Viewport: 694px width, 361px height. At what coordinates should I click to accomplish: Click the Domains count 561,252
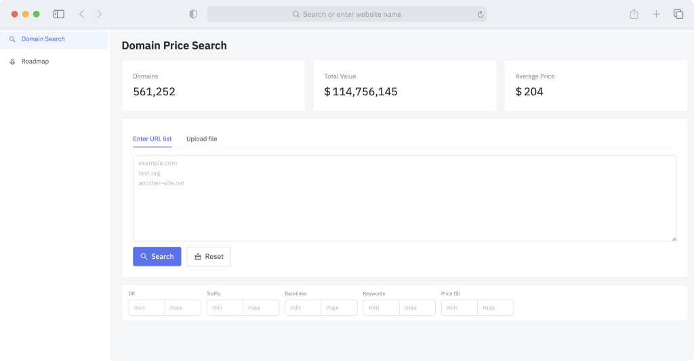click(154, 91)
